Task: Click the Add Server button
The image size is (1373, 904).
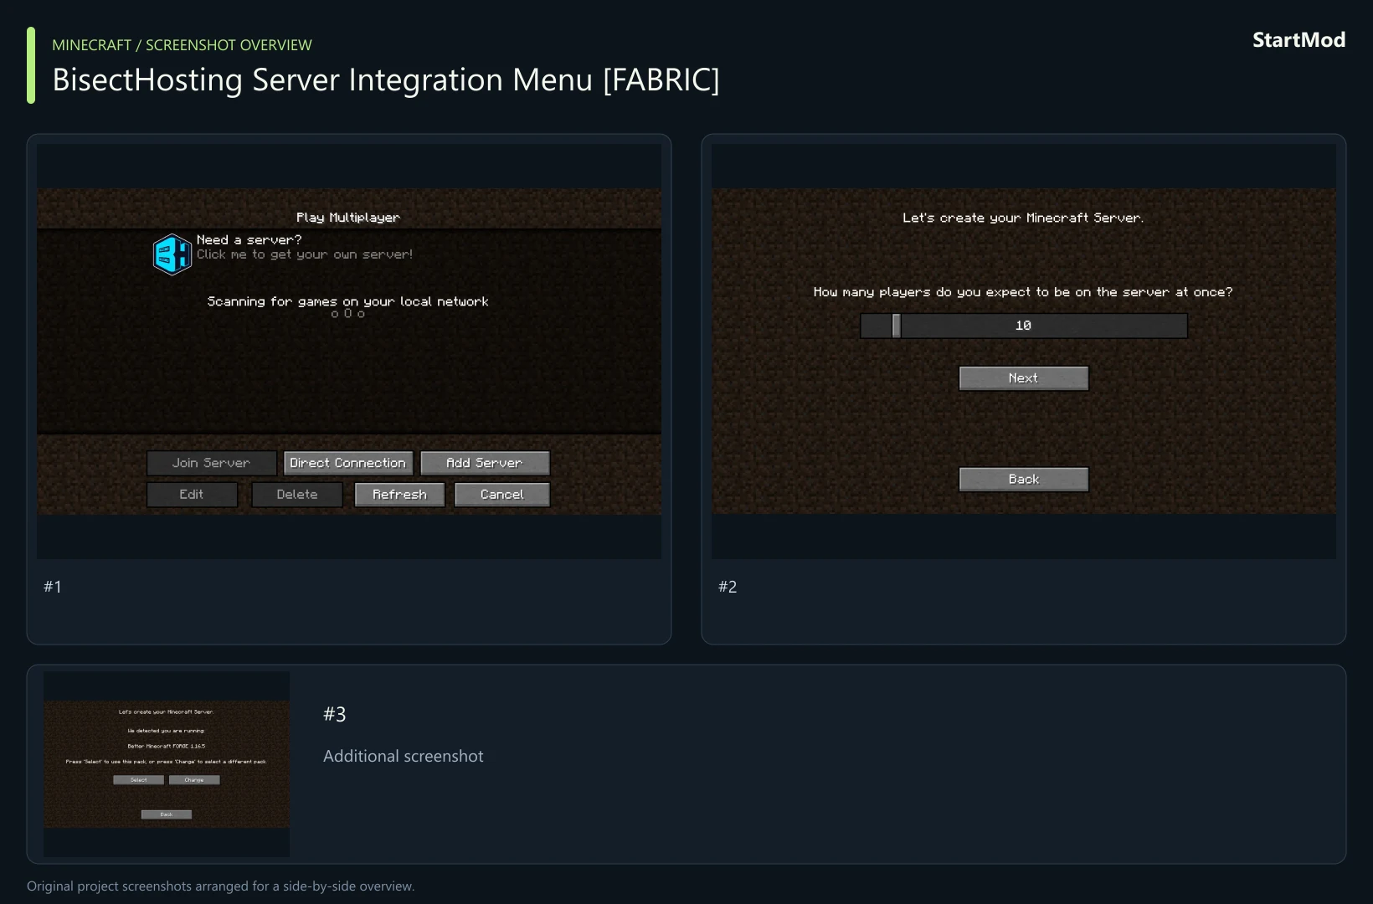Action: pos(485,463)
